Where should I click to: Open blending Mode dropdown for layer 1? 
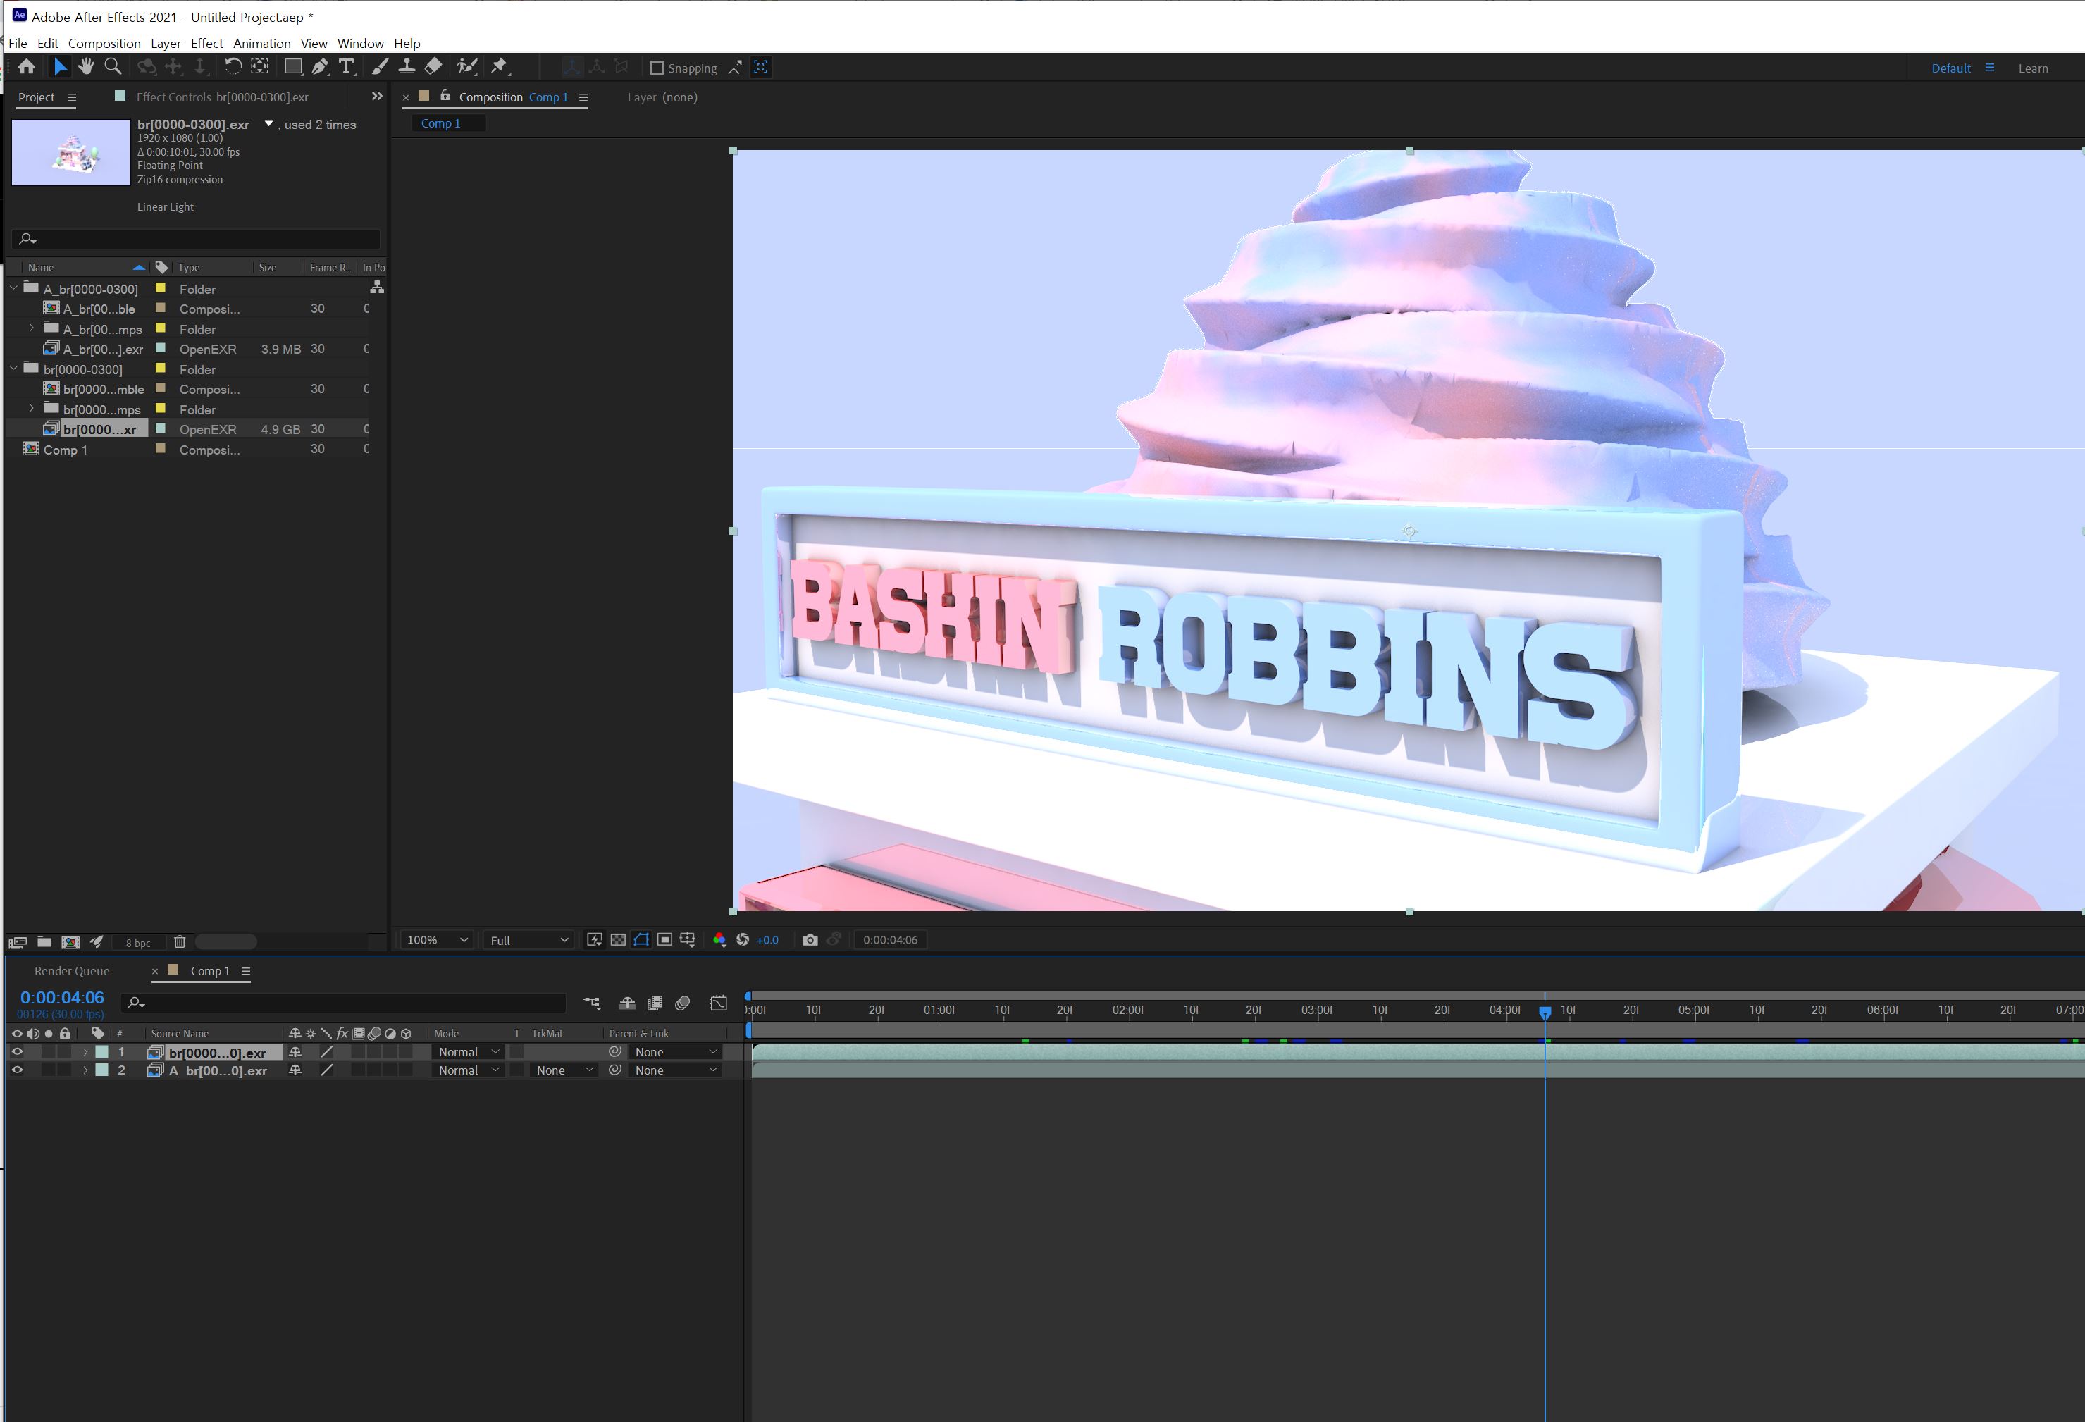point(469,1052)
